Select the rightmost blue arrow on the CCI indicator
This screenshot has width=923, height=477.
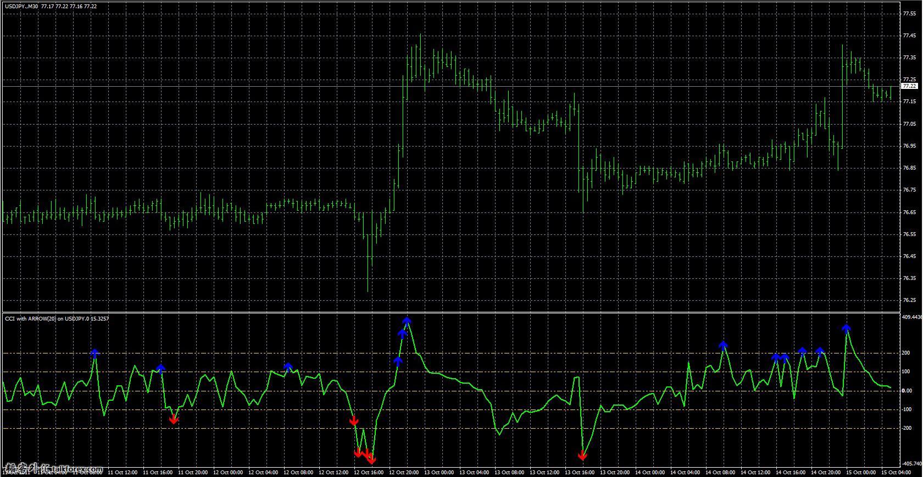[x=847, y=328]
